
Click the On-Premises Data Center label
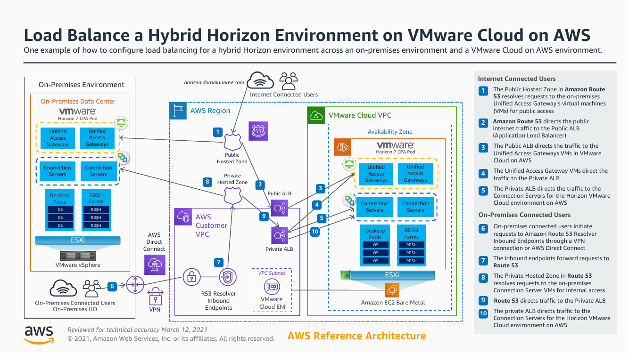point(78,101)
